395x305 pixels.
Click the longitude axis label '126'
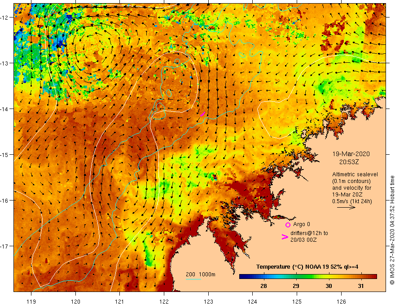[x=341, y=301]
